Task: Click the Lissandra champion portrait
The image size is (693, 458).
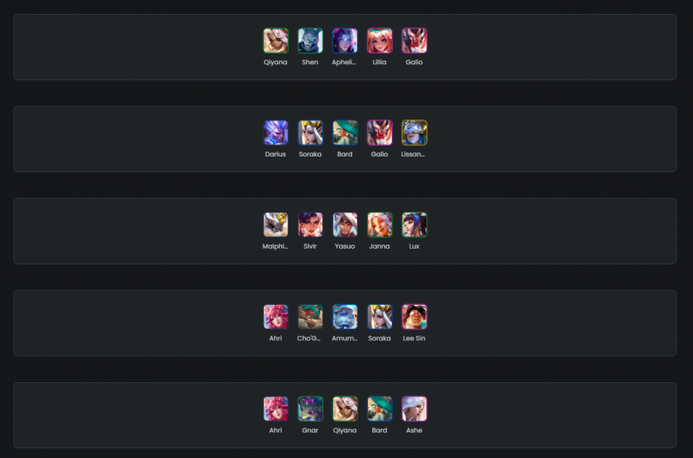Action: tap(414, 133)
